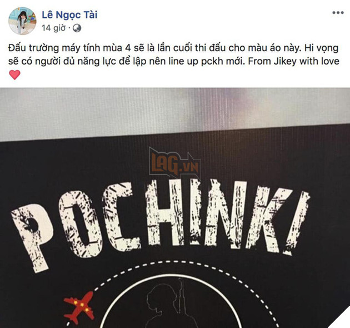
Task: Open the three-dot post options menu
Action: pyautogui.click(x=338, y=13)
